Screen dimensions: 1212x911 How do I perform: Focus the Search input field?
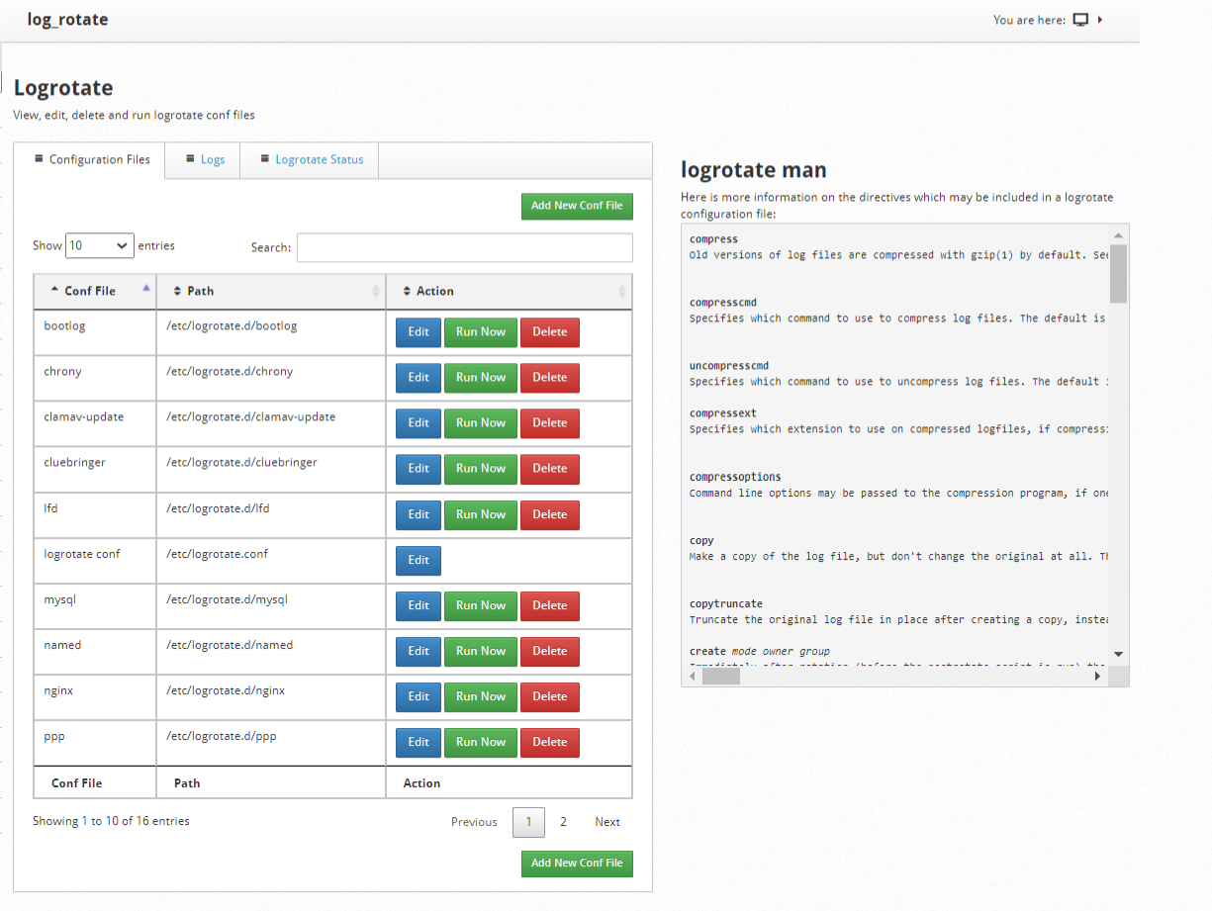click(464, 247)
